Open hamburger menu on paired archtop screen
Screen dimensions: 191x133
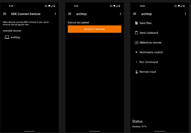(134, 14)
